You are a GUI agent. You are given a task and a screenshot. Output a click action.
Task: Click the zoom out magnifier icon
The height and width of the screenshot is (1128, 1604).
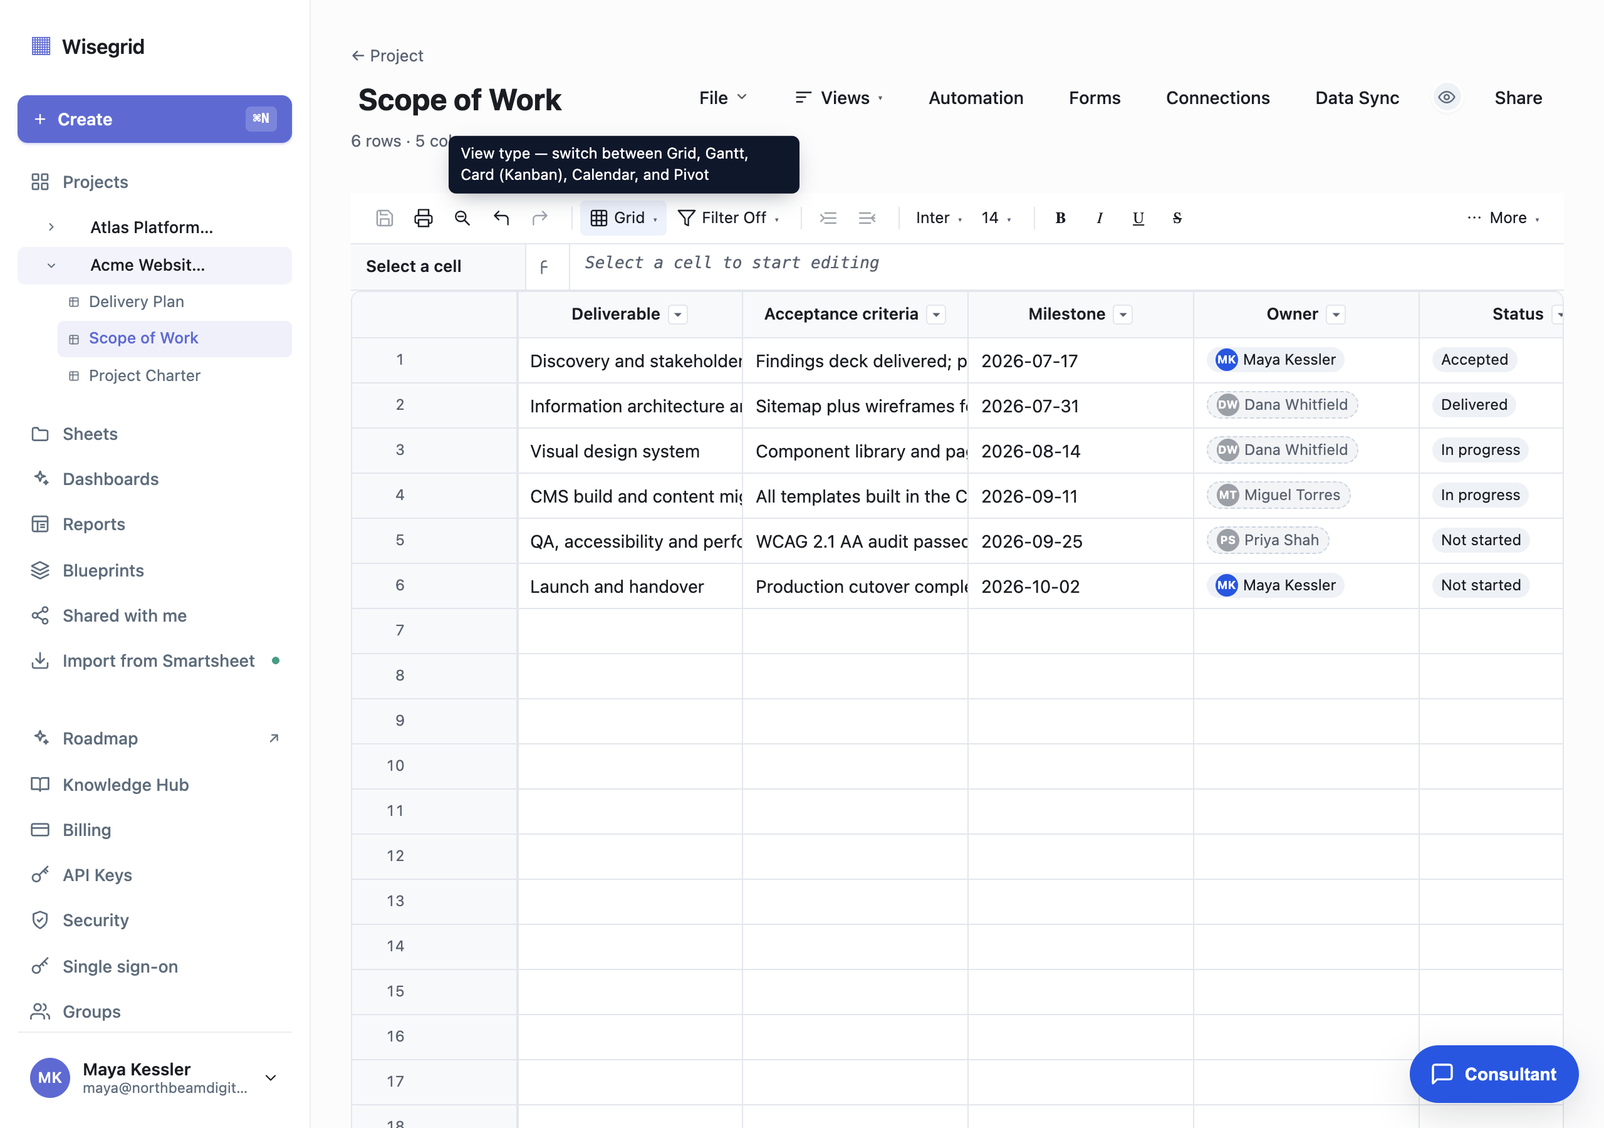(462, 218)
